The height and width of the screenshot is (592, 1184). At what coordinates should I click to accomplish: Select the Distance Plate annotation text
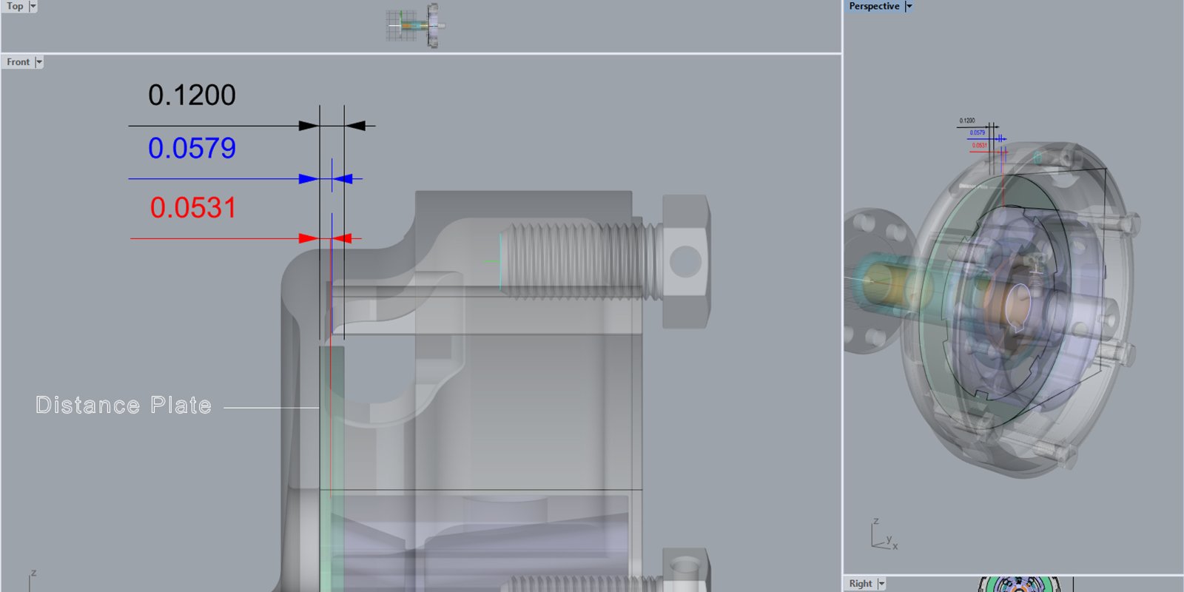[124, 406]
